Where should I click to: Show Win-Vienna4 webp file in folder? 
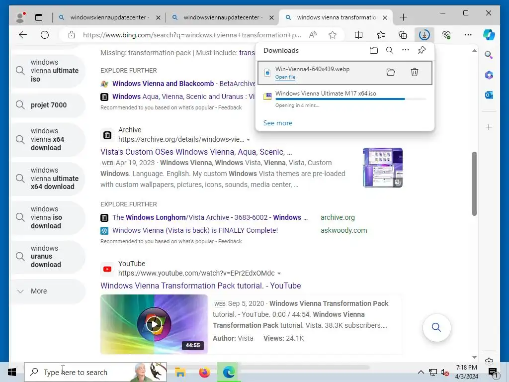(391, 72)
